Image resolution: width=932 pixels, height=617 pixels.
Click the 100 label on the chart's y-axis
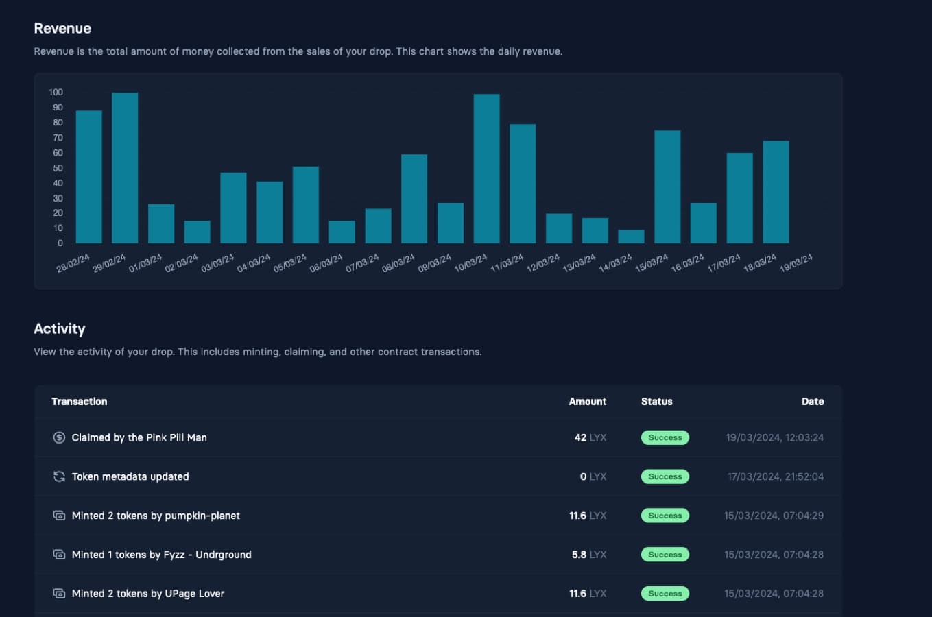point(56,92)
